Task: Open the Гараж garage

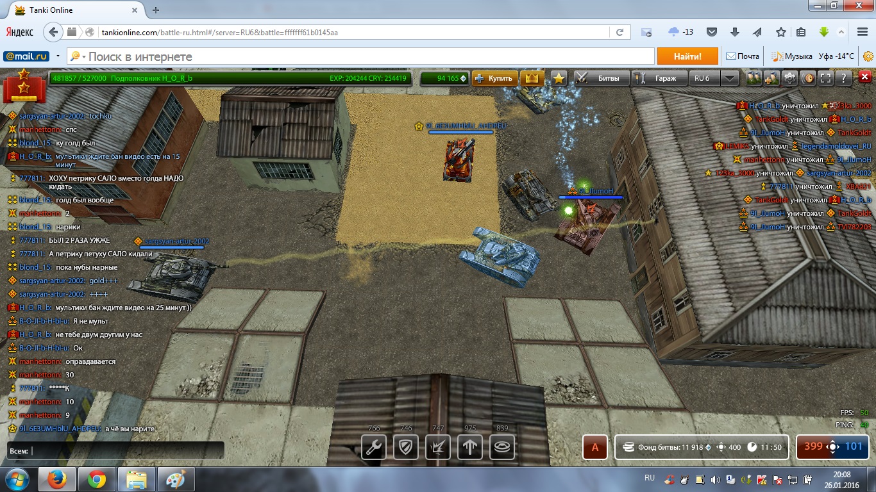Action: coord(659,78)
